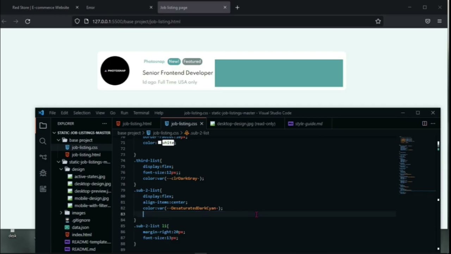Open editor more actions ellipsis
Image resolution: width=451 pixels, height=254 pixels.
(x=433, y=123)
